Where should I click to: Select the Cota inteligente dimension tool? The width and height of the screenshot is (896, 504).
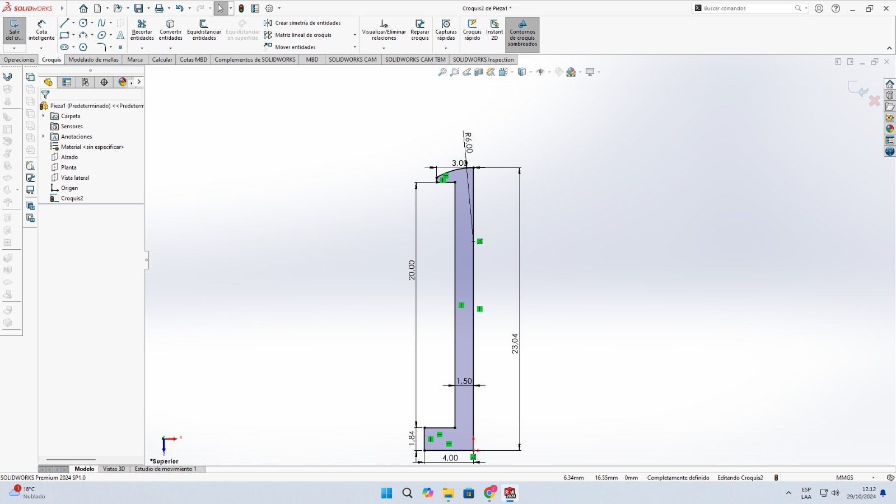tap(41, 30)
